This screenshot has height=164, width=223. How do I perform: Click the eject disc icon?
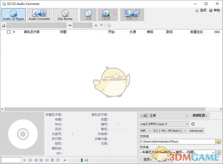[96, 25]
